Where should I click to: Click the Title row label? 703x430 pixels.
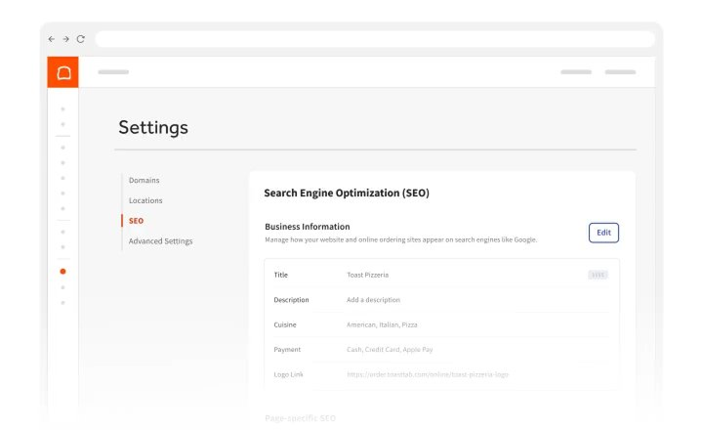tap(280, 275)
